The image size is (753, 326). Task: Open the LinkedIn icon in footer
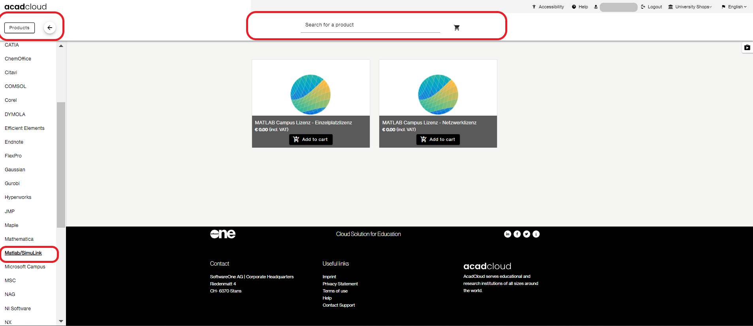point(508,234)
